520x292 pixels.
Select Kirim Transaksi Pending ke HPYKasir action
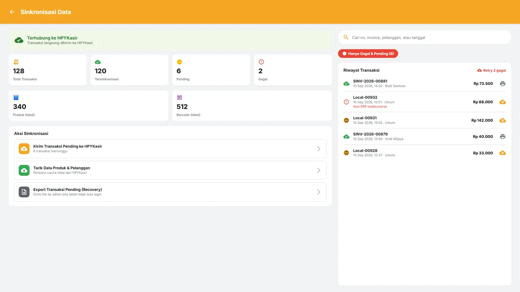click(x=170, y=149)
